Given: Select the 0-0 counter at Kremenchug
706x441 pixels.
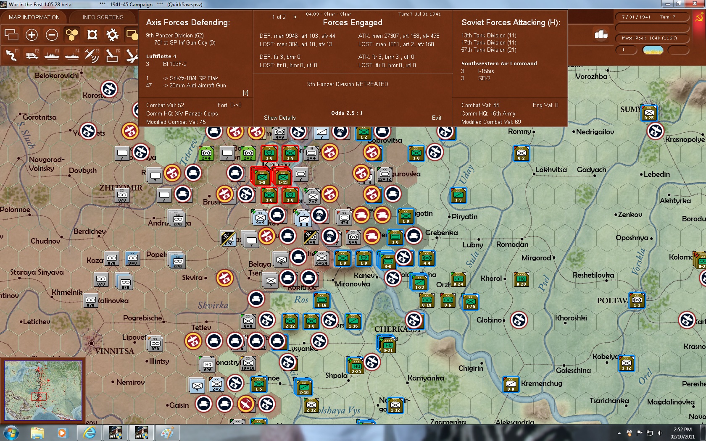Looking at the screenshot, I should coord(511,384).
